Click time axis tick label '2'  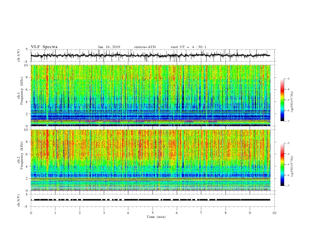coord(80,213)
